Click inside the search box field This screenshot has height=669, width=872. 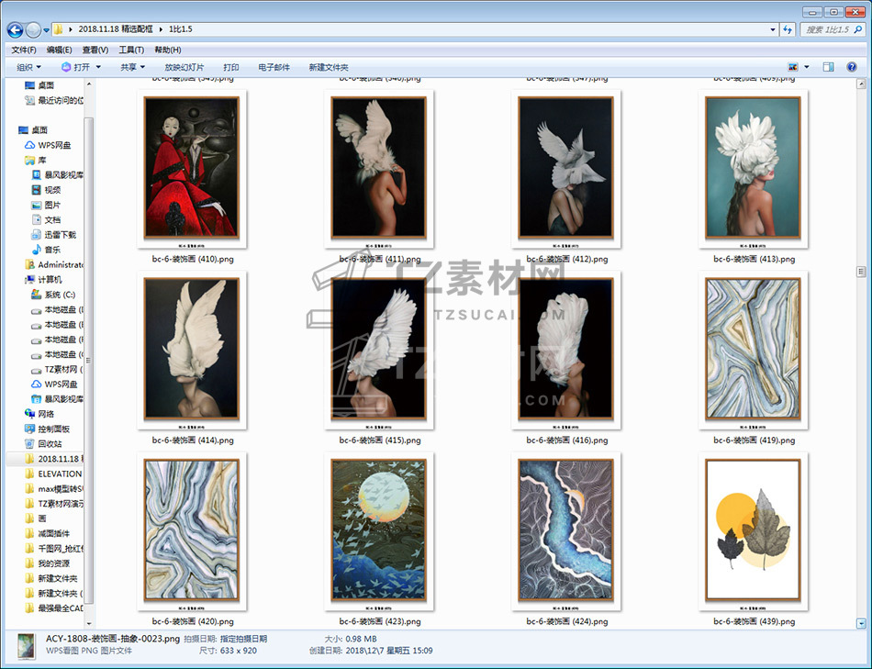831,29
